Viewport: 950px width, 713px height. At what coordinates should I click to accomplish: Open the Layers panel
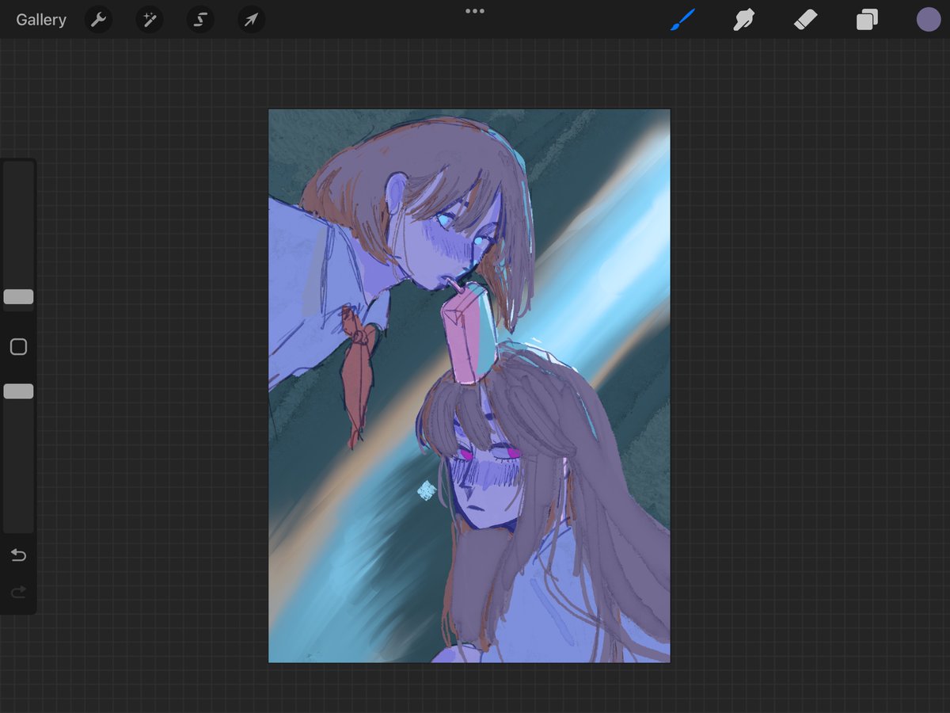coord(867,20)
